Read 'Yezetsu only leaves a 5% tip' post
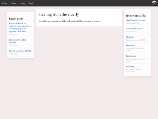 click(20, 51)
